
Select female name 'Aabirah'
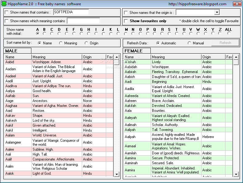pos(137,72)
